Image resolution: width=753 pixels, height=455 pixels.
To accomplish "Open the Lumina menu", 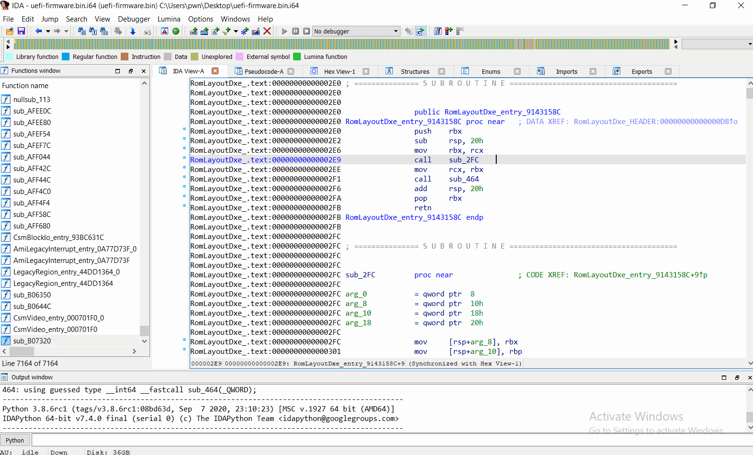I will [169, 19].
